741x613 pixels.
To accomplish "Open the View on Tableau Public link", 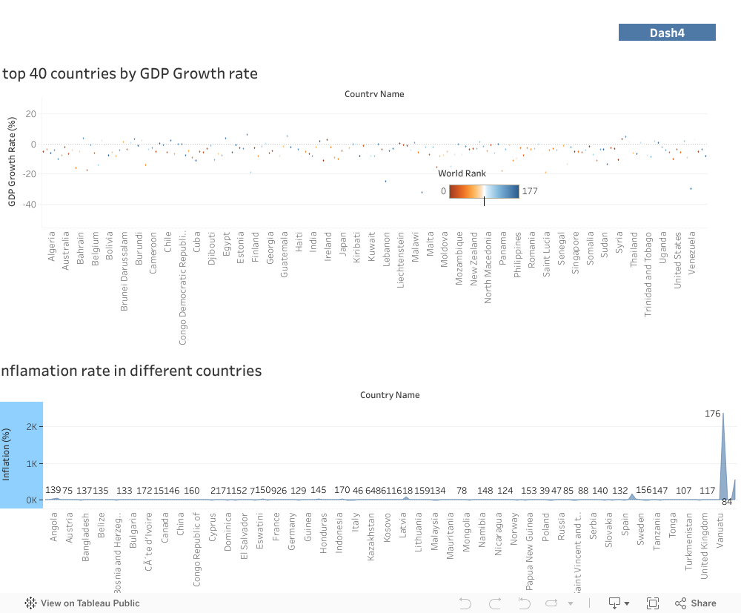I will point(90,603).
